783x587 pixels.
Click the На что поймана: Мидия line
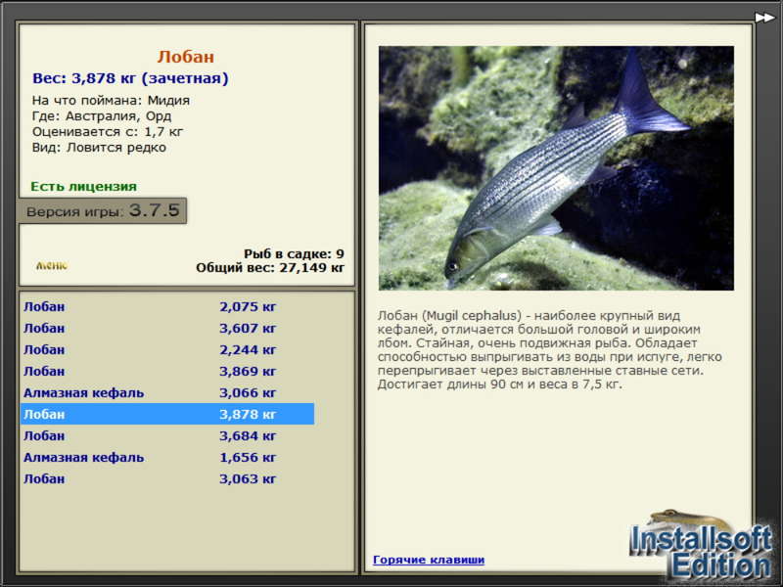coord(111,101)
